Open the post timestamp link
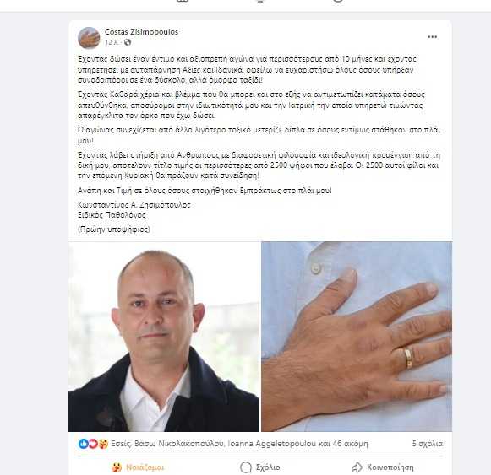 112,42
